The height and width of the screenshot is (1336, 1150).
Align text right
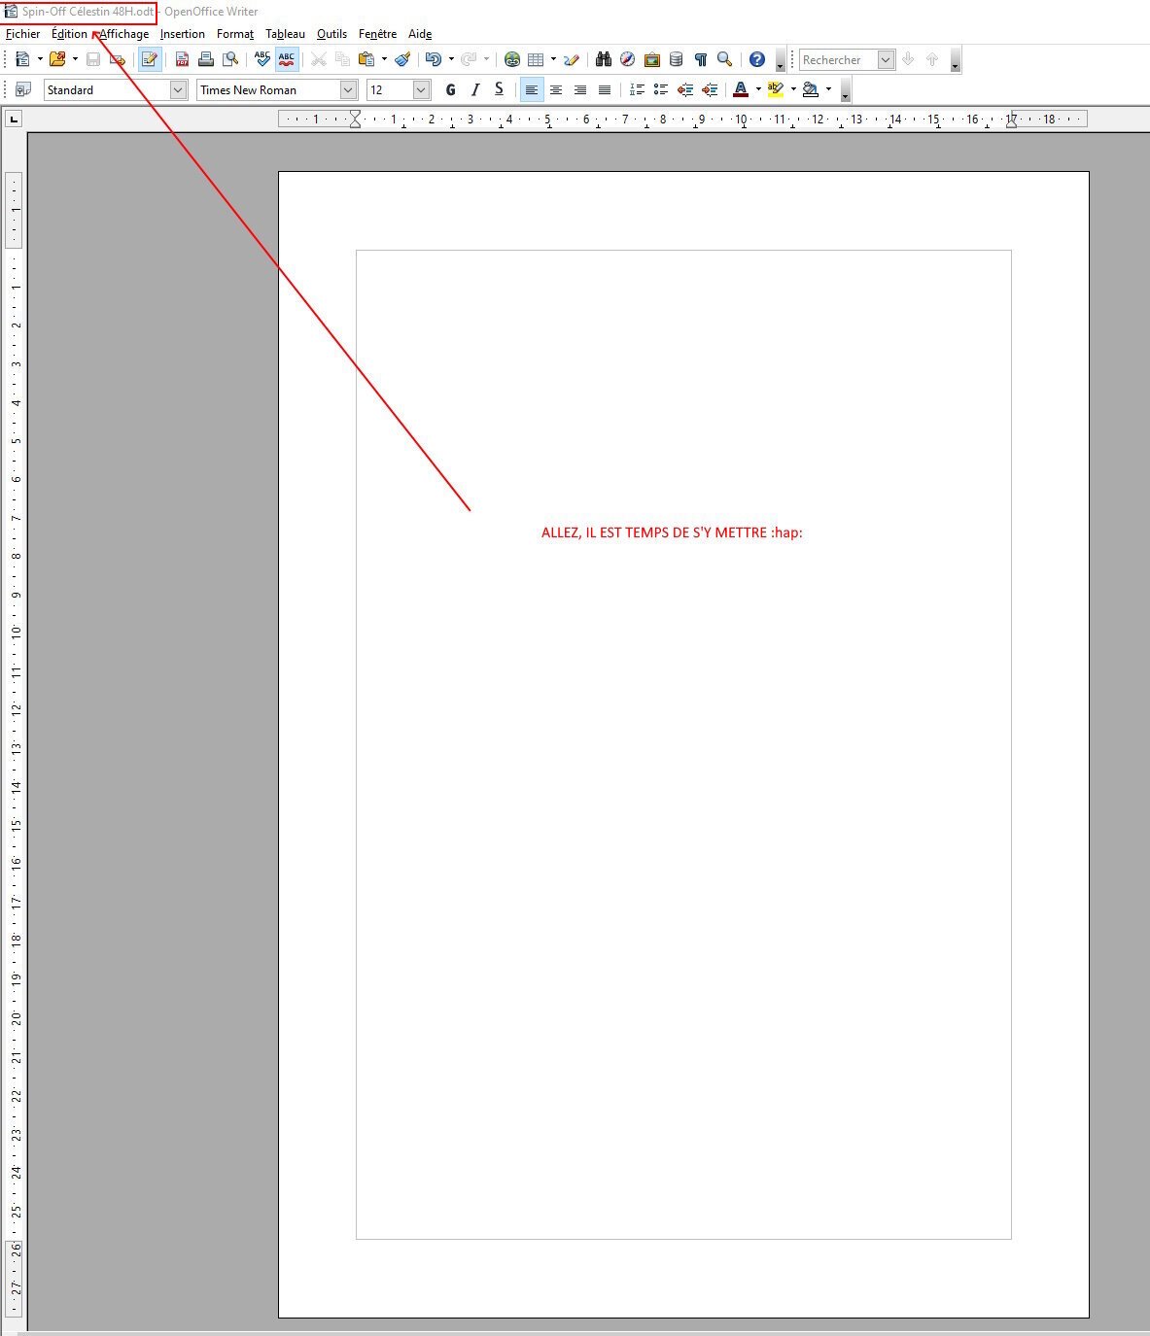pos(580,89)
